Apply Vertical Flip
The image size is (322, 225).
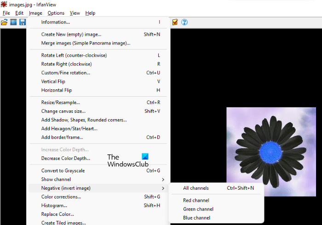pos(98,82)
